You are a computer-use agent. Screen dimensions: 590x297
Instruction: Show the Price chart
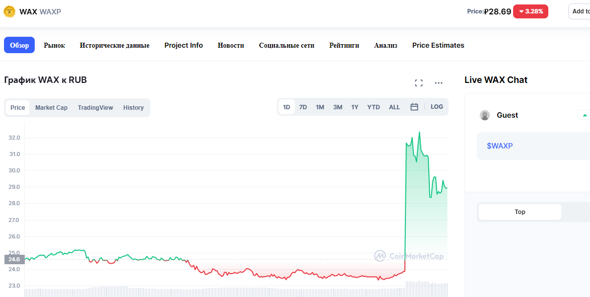(x=18, y=108)
